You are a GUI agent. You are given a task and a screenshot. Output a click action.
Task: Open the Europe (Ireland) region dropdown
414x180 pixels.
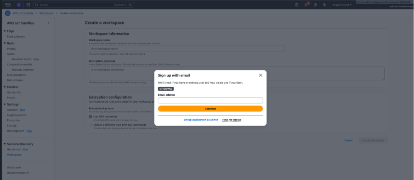click(342, 5)
